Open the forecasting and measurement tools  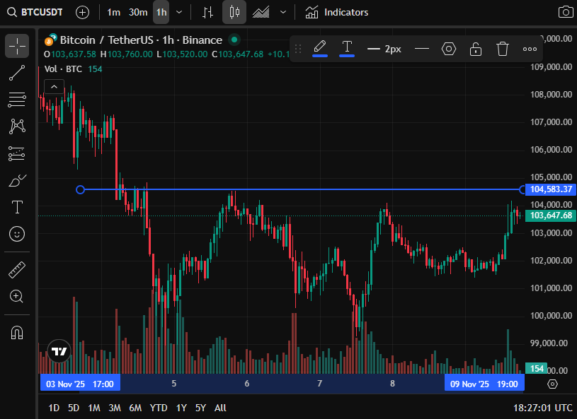pos(17,153)
